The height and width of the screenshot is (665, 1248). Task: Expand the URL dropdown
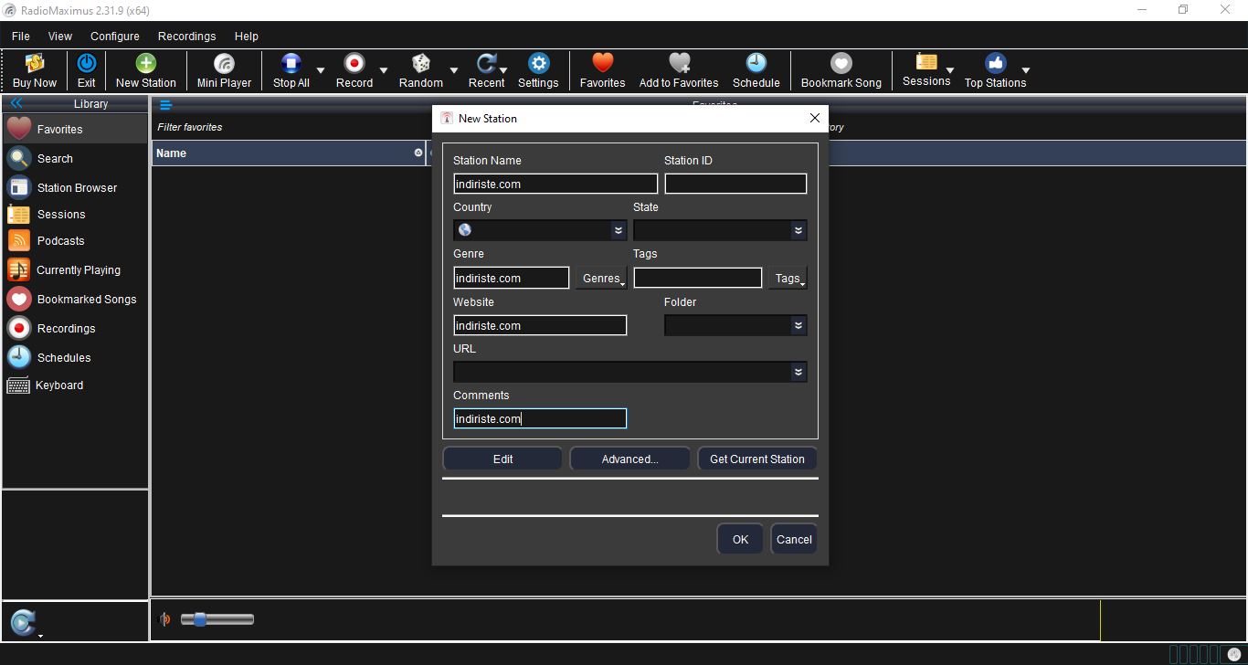click(799, 372)
